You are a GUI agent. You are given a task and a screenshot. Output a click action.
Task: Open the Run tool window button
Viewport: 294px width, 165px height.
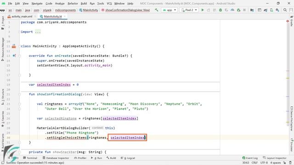tap(96, 158)
